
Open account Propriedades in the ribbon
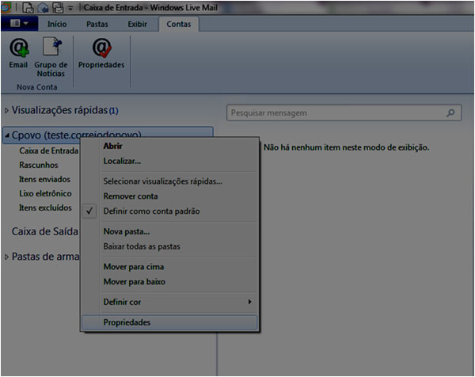pyautogui.click(x=101, y=53)
